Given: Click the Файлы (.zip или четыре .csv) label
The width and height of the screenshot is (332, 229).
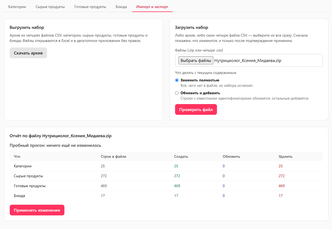Looking at the screenshot, I should coord(199,50).
